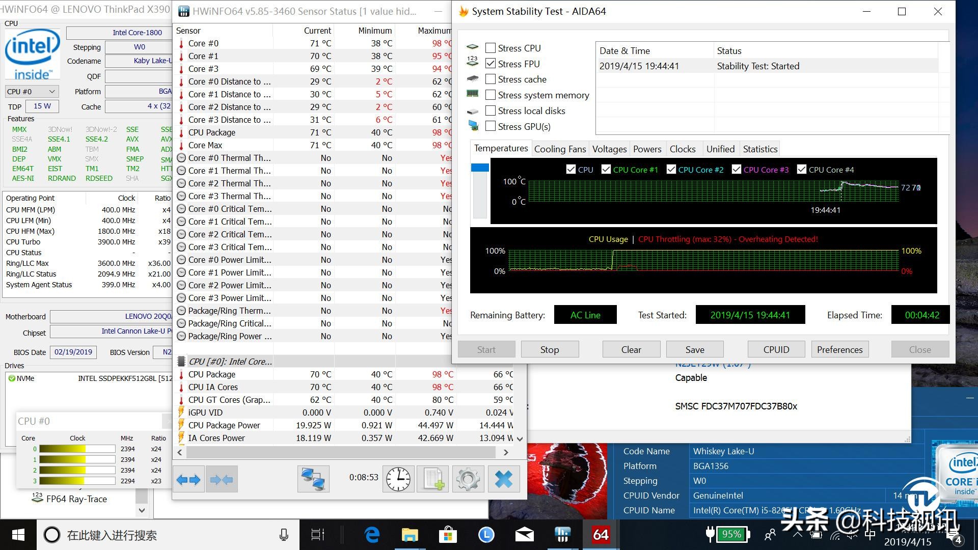Switch to Powers tab
978x550 pixels.
pyautogui.click(x=647, y=149)
